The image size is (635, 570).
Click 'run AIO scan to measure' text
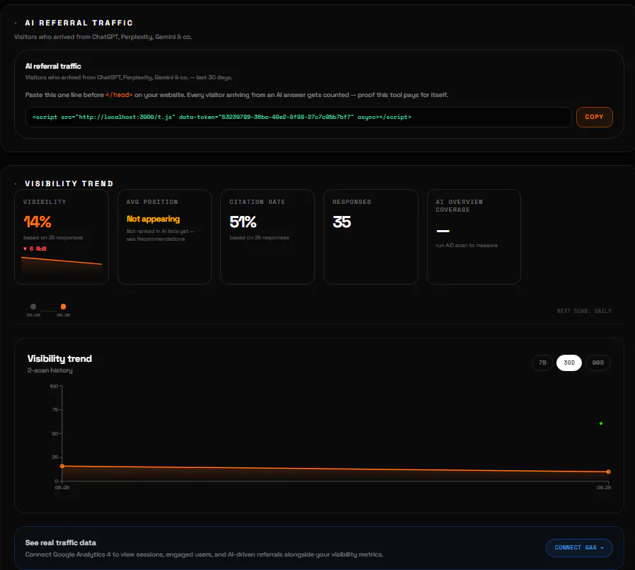467,246
